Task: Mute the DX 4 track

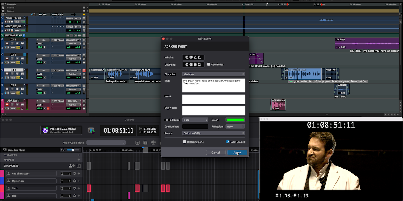Action: (23, 89)
